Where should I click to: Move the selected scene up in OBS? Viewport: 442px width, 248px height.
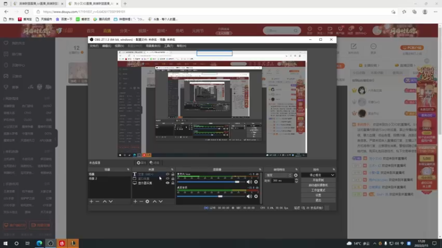104,201
